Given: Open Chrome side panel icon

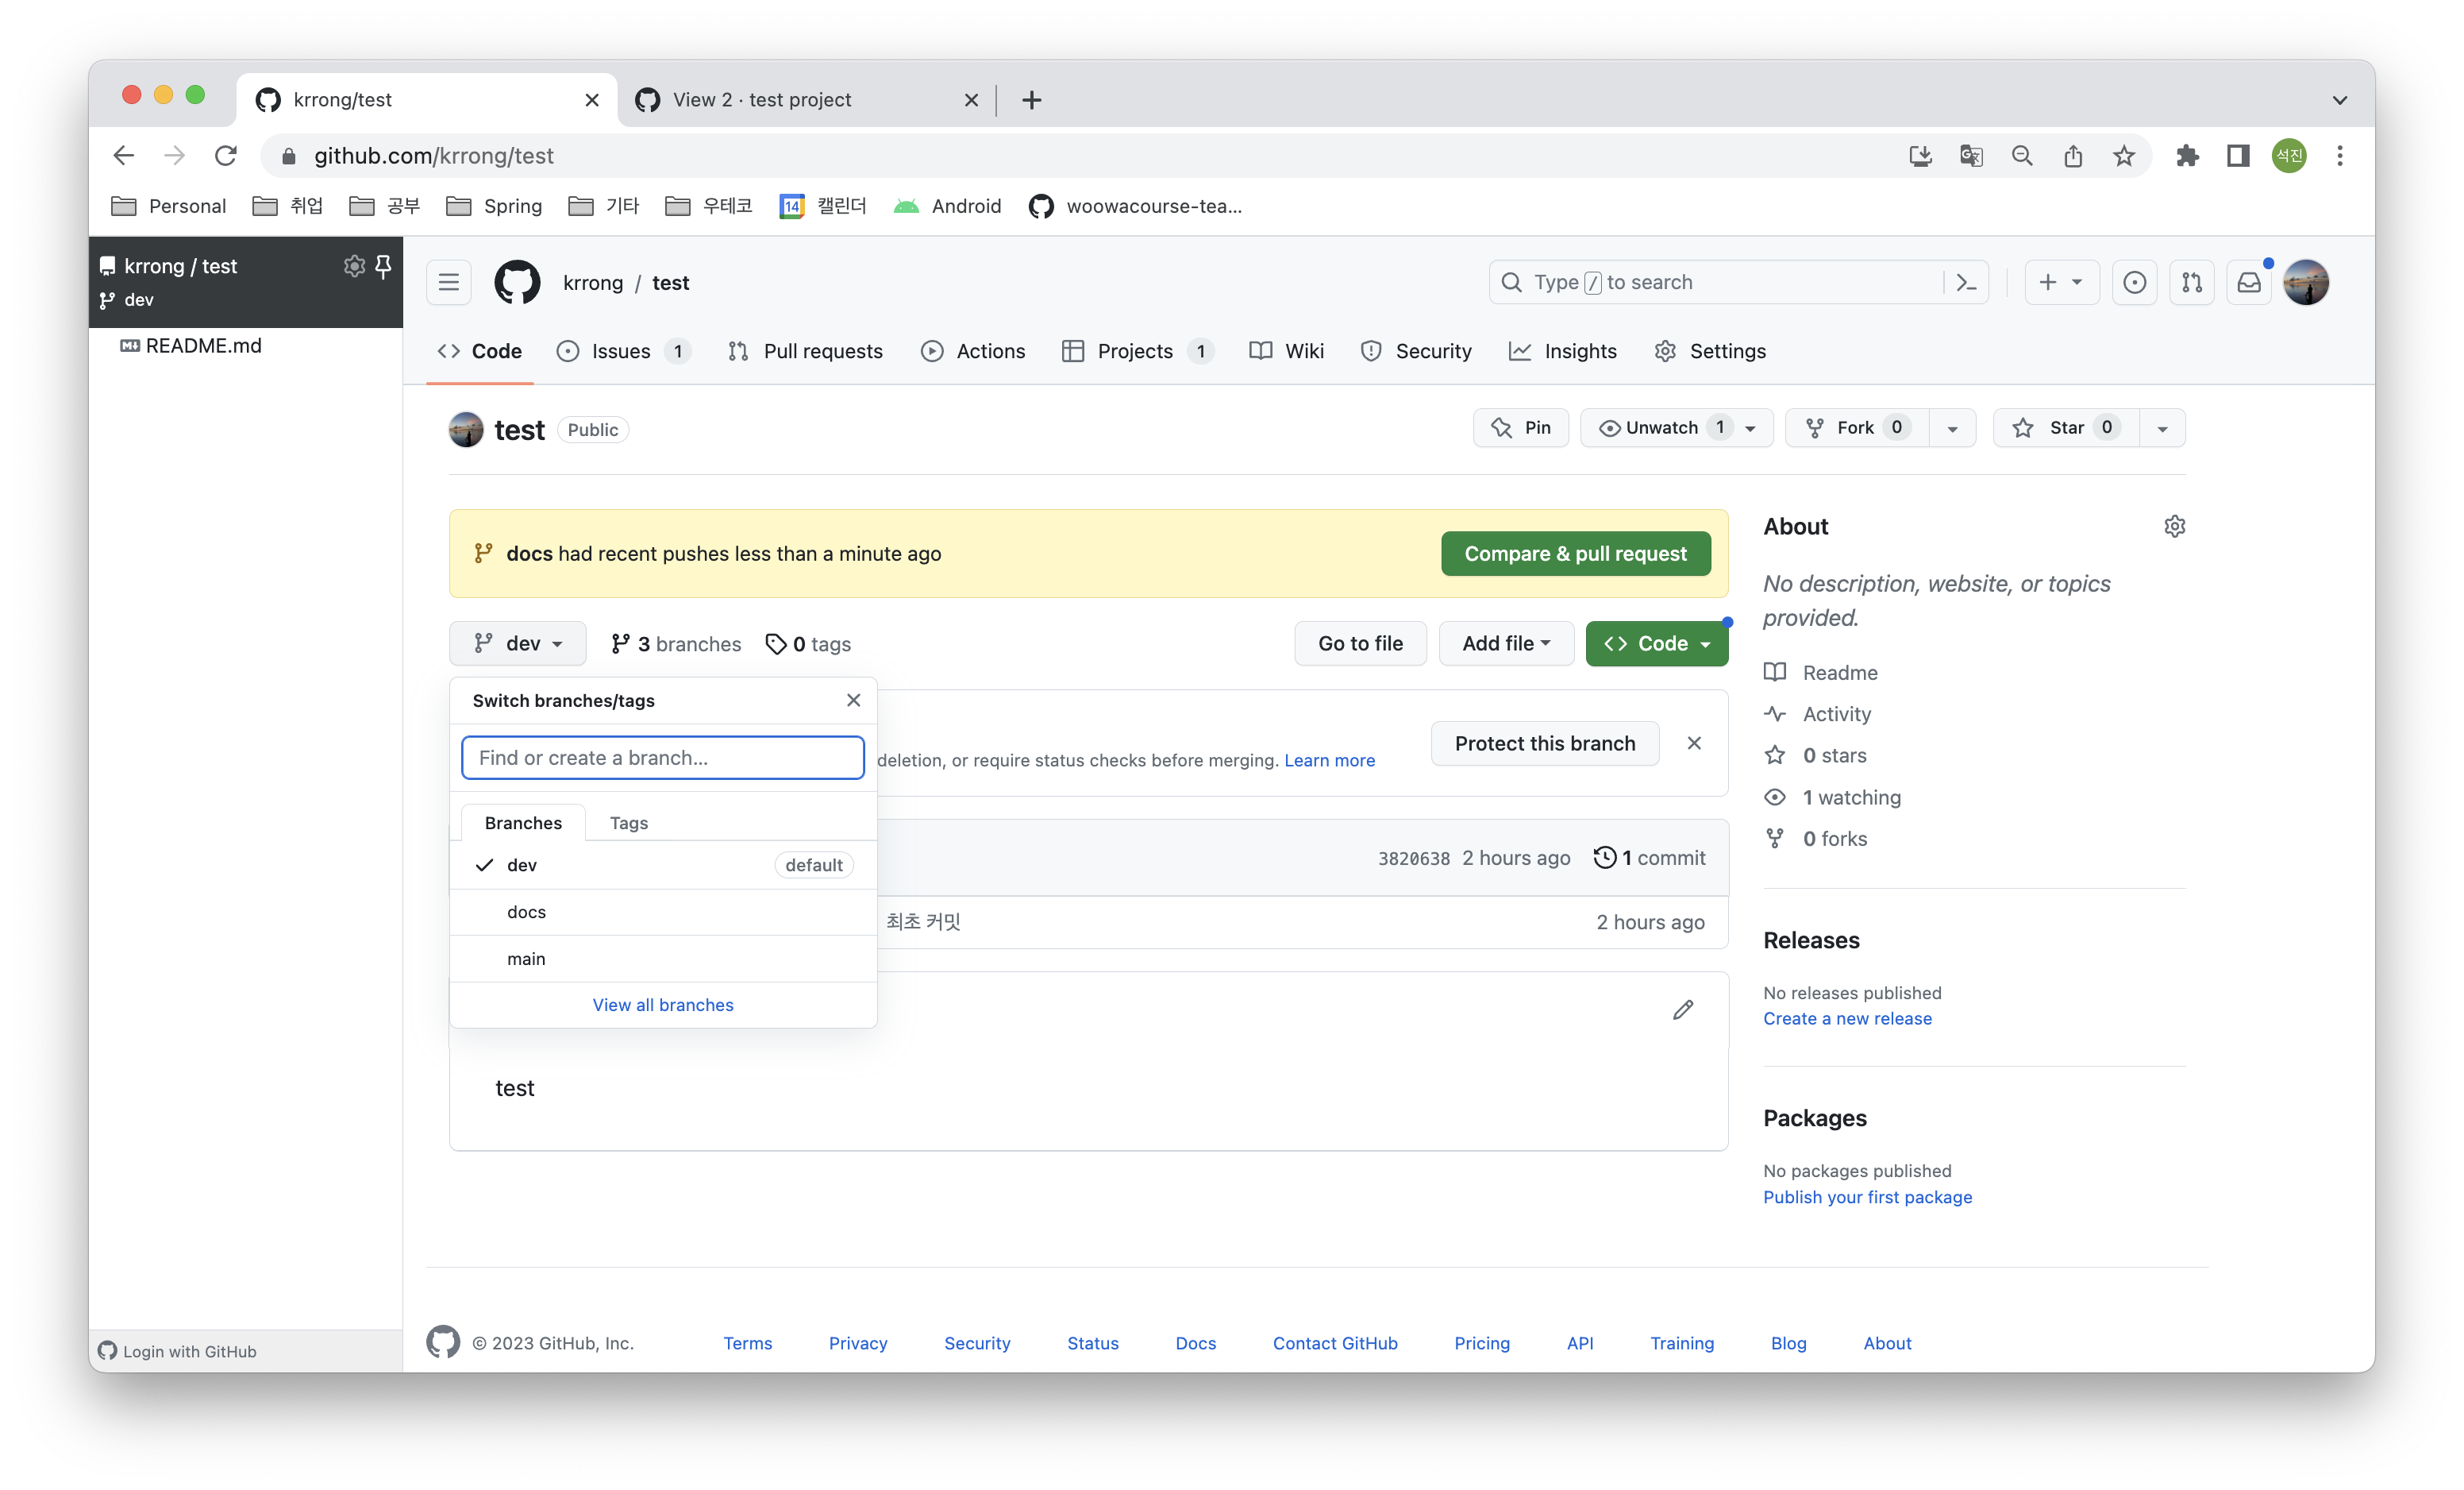Looking at the screenshot, I should 2238,156.
